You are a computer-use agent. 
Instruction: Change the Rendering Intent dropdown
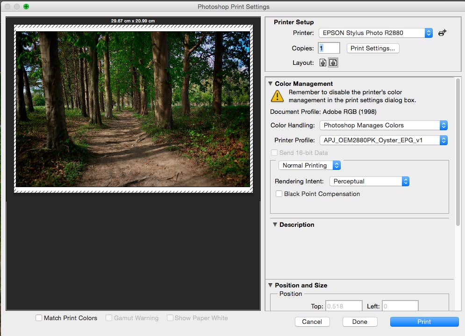tap(369, 181)
